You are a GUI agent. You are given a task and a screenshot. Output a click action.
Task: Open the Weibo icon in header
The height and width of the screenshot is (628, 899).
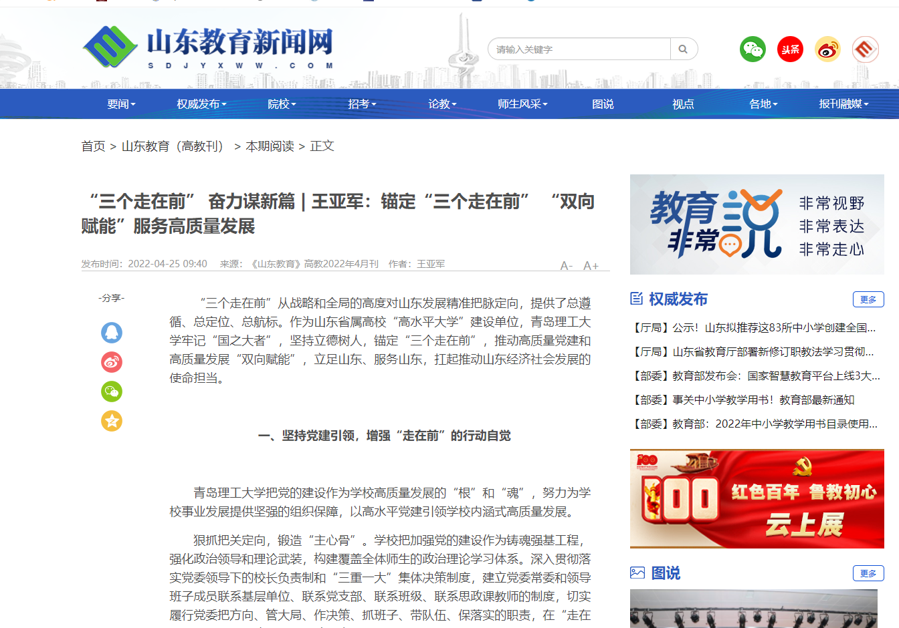point(827,49)
